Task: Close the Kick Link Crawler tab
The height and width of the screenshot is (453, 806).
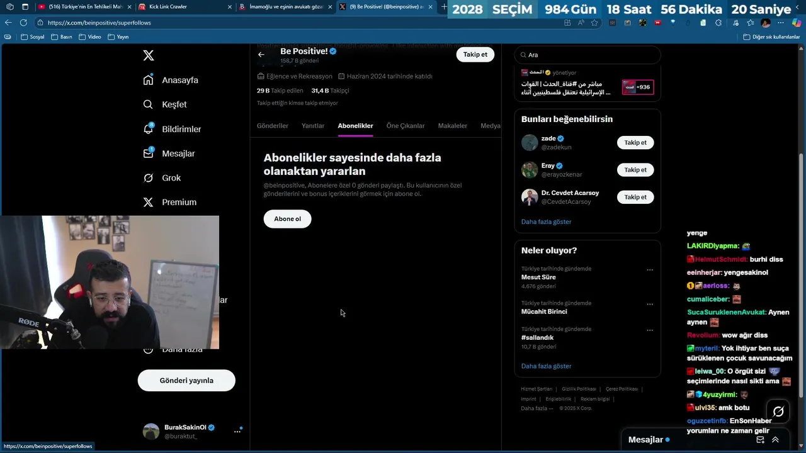Action: tap(229, 7)
